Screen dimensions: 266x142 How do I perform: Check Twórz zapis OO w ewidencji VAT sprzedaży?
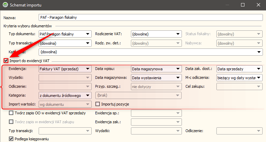tap(11, 113)
